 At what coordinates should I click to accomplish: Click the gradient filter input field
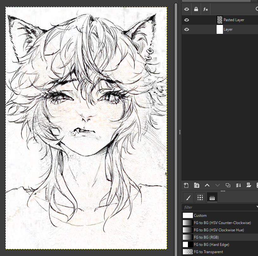pos(220,207)
